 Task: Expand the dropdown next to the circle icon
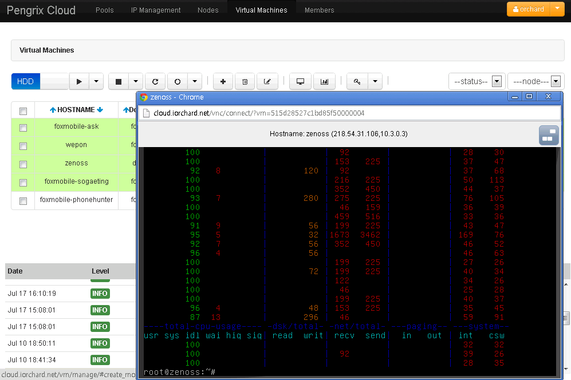[x=195, y=81]
